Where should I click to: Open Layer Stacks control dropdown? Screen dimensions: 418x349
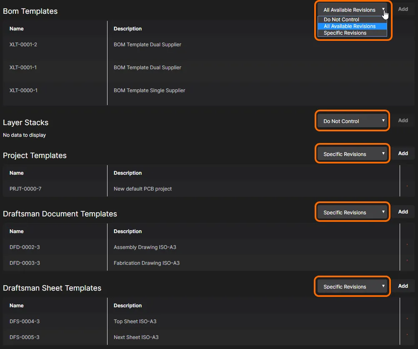pyautogui.click(x=353, y=121)
